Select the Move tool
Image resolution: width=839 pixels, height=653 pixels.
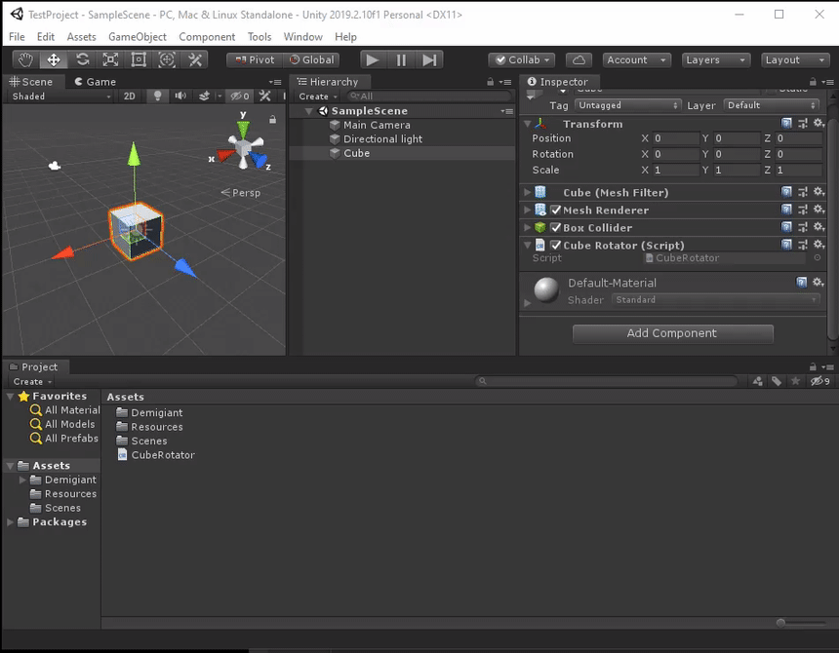click(54, 59)
